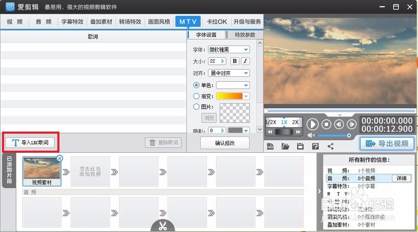Screen dimensions: 418x232
Task: Toggle bold text with B button
Action: click(234, 61)
